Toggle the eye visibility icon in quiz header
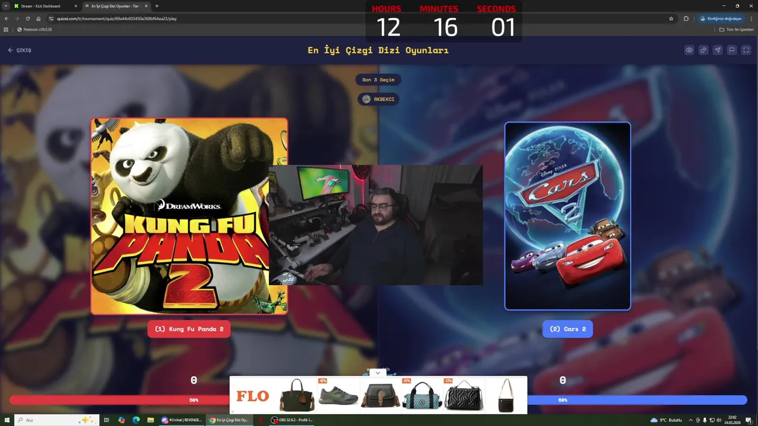Screen dimensions: 758x426 (689, 50)
